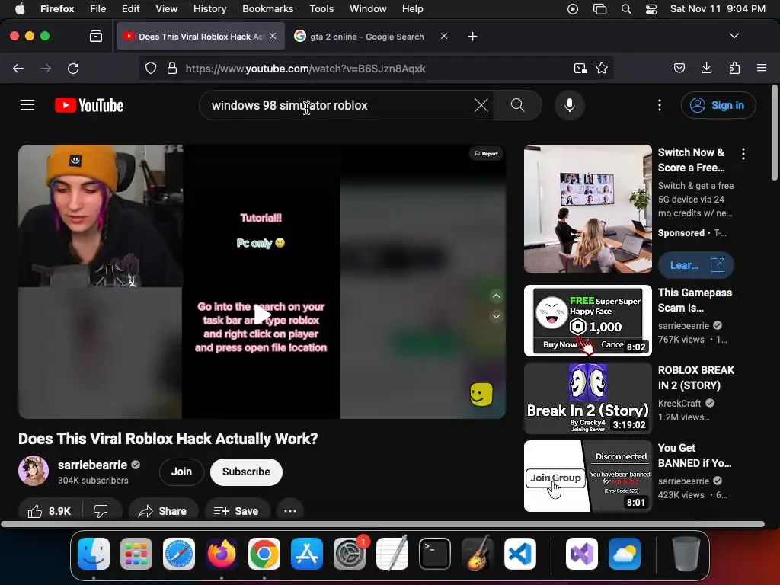The width and height of the screenshot is (780, 585).
Task: Click the Share button
Action: click(x=163, y=511)
